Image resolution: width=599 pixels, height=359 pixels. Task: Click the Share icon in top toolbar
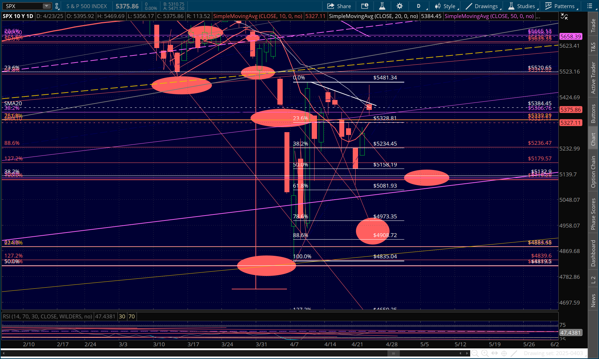tap(339, 6)
